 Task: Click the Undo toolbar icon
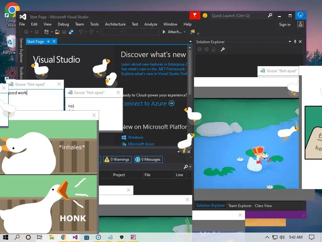coord(80,32)
